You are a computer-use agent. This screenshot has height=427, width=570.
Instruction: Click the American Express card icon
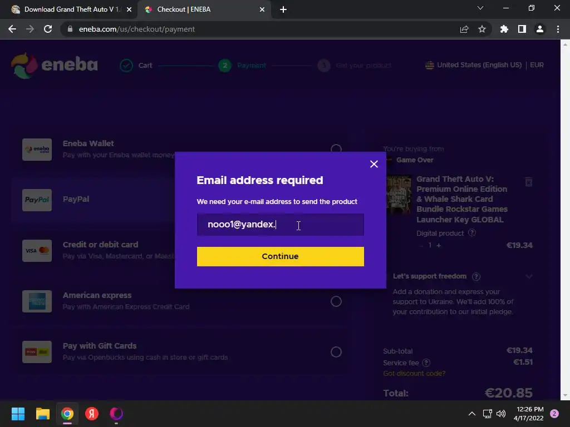click(x=37, y=301)
